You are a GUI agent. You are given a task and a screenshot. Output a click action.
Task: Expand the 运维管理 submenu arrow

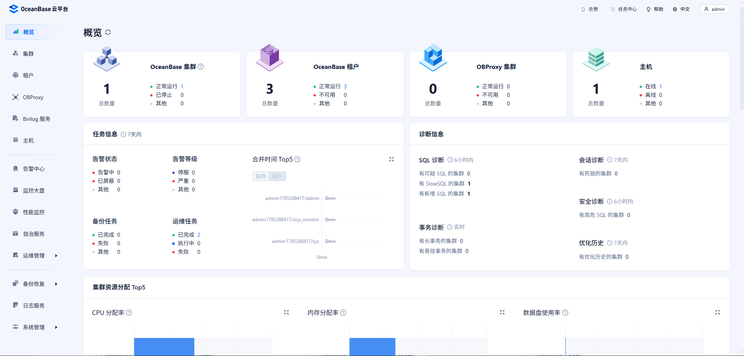[56, 256]
